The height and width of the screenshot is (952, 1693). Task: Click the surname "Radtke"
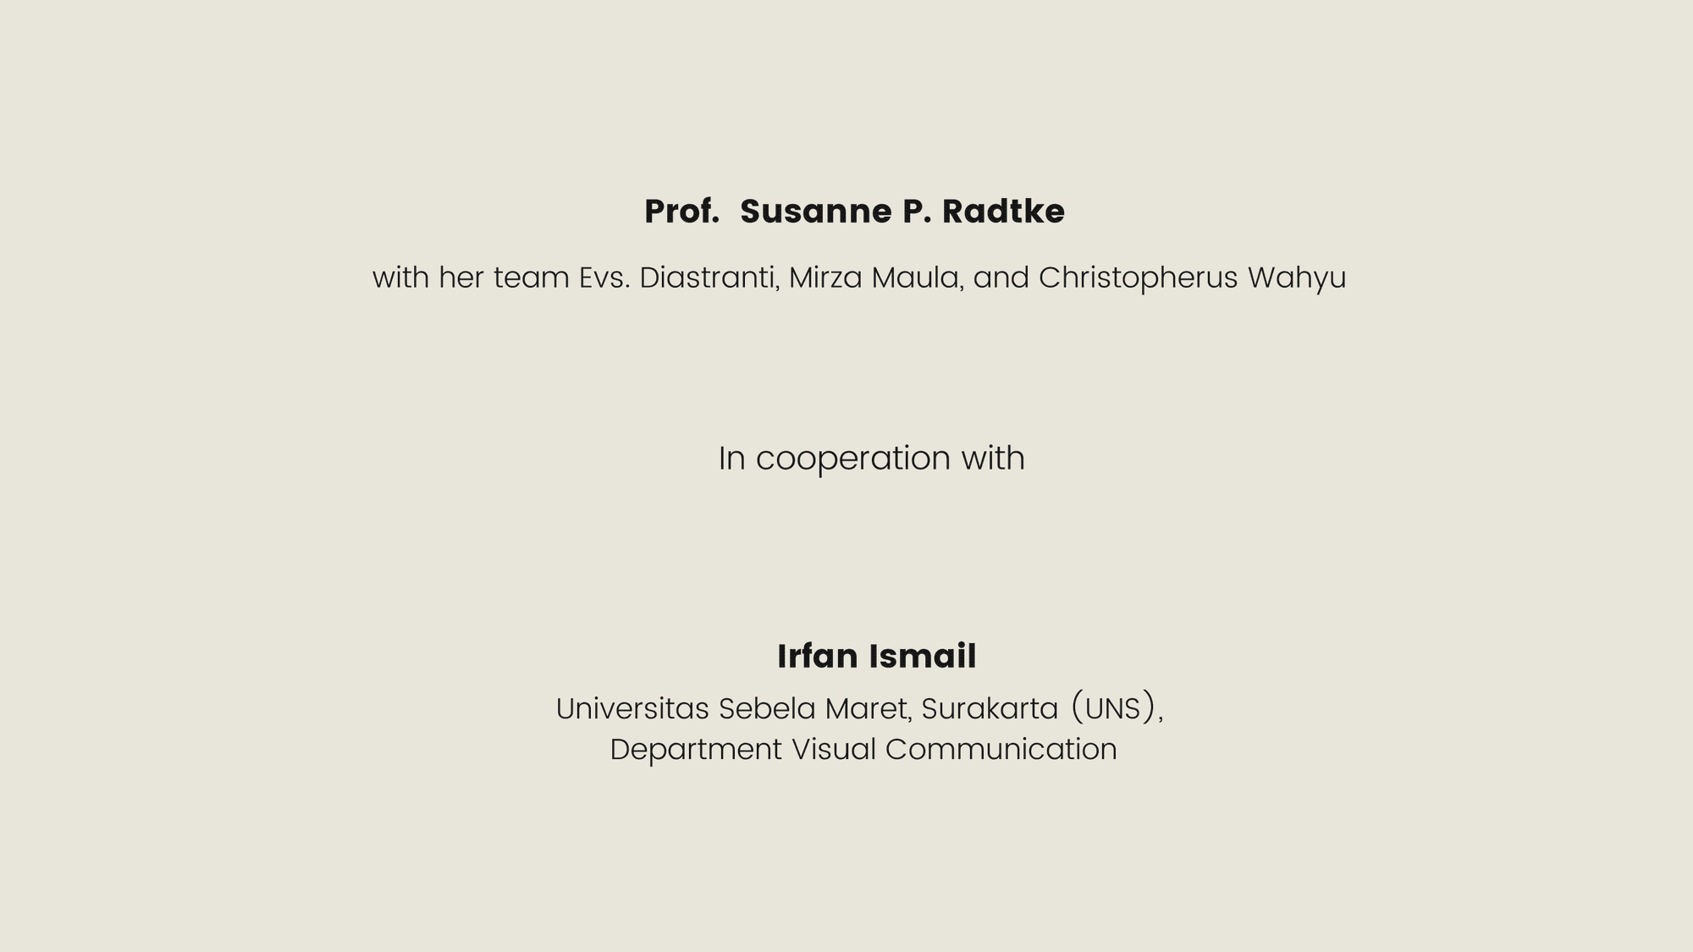[x=1003, y=212]
